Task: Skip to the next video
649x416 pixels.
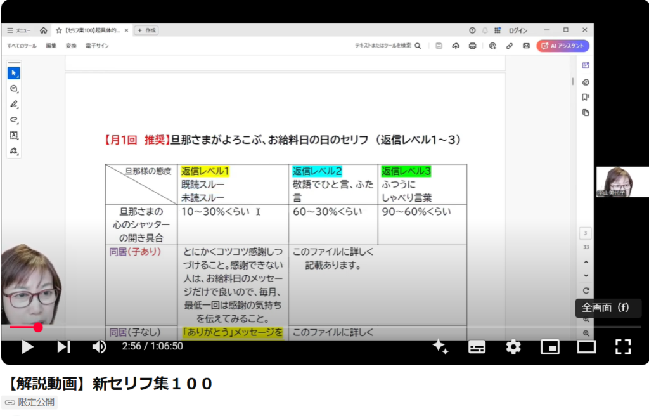Action: 63,346
